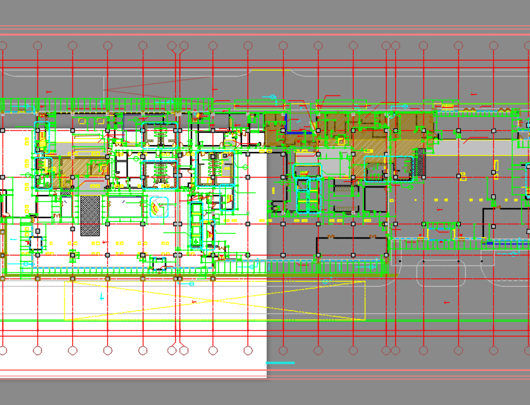Select the tall narrow yellow rectangle at right
The height and width of the screenshot is (405, 530).
[x=496, y=167]
